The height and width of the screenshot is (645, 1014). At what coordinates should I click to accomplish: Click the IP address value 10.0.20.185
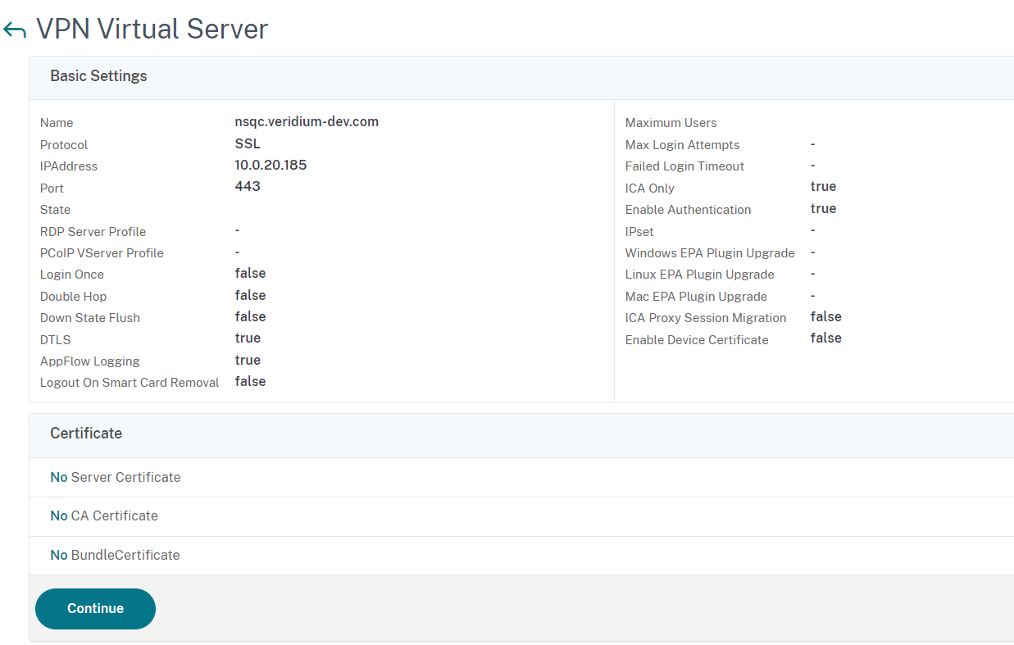[271, 166]
